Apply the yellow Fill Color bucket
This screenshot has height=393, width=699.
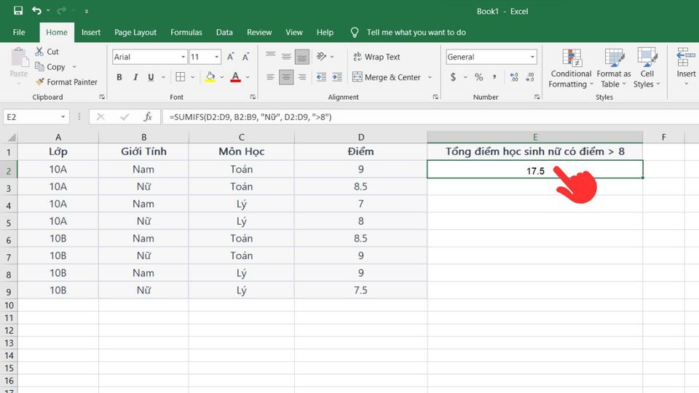point(210,77)
